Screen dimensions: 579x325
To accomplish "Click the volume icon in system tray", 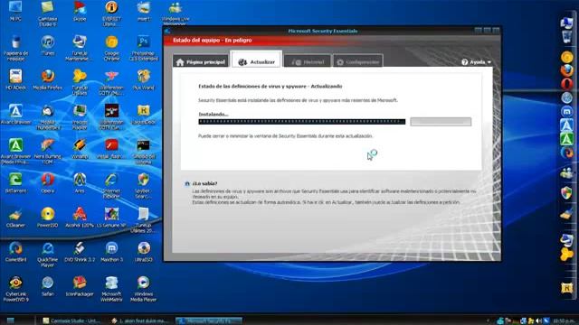I will pos(539,321).
